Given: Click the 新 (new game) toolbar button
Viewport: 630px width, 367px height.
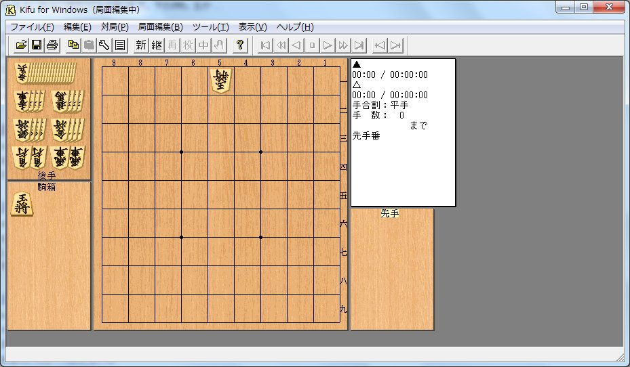Looking at the screenshot, I should click(x=141, y=45).
